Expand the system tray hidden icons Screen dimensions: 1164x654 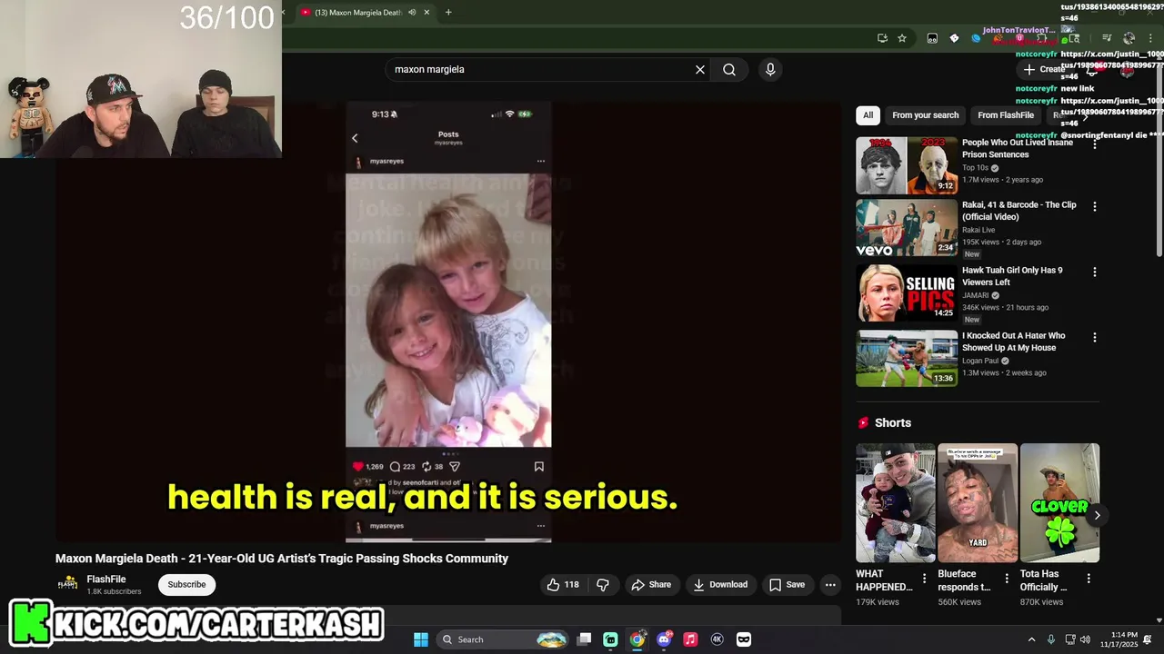(x=1031, y=639)
